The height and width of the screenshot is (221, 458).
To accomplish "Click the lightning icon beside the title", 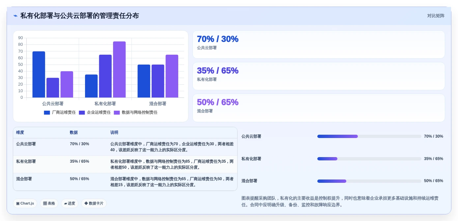I will [x=15, y=16].
